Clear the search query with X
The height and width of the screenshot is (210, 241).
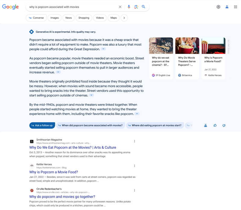120,7
